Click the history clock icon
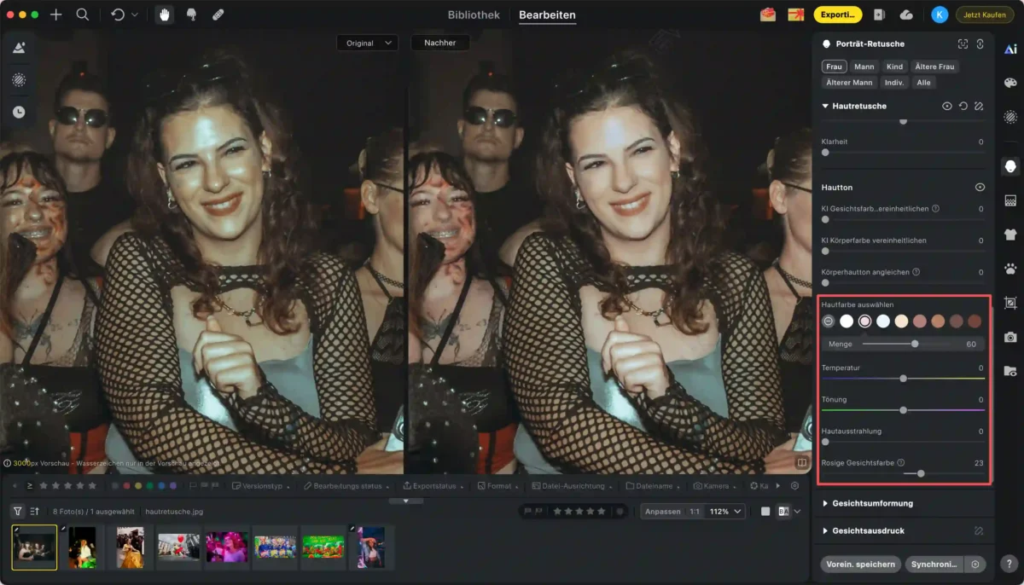The width and height of the screenshot is (1024, 585). point(19,112)
